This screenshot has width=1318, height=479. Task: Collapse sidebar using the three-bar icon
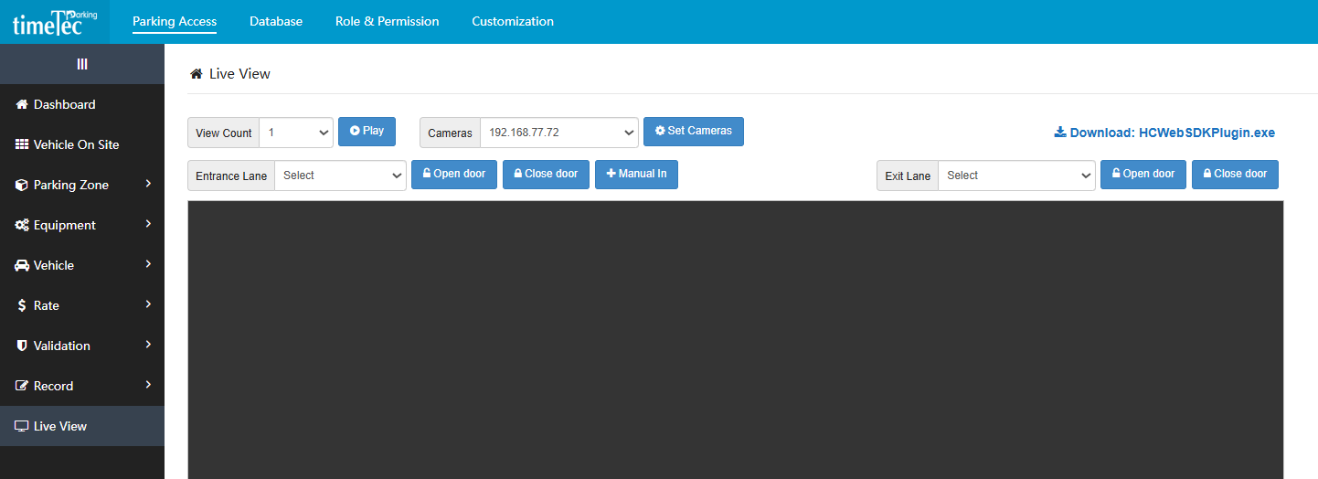(82, 64)
